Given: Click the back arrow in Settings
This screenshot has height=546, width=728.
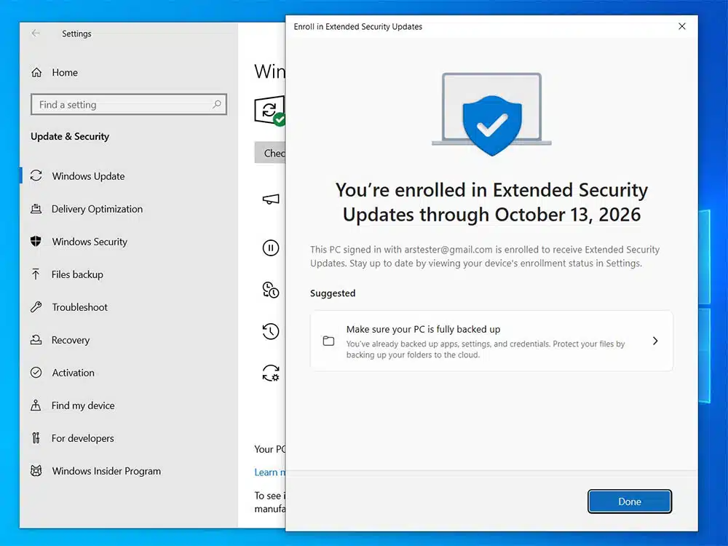Looking at the screenshot, I should click(36, 33).
